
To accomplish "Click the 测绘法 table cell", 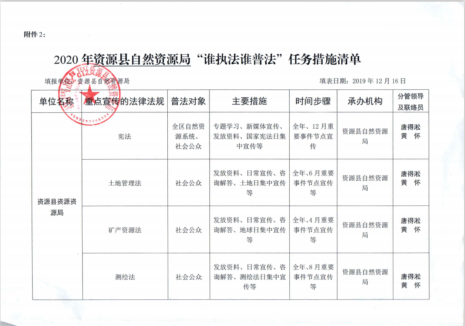I will (124, 277).
